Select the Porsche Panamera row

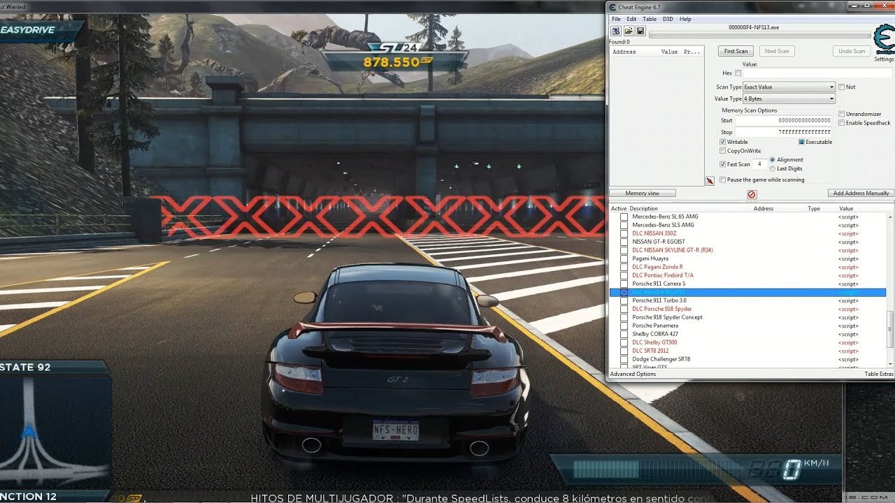747,326
